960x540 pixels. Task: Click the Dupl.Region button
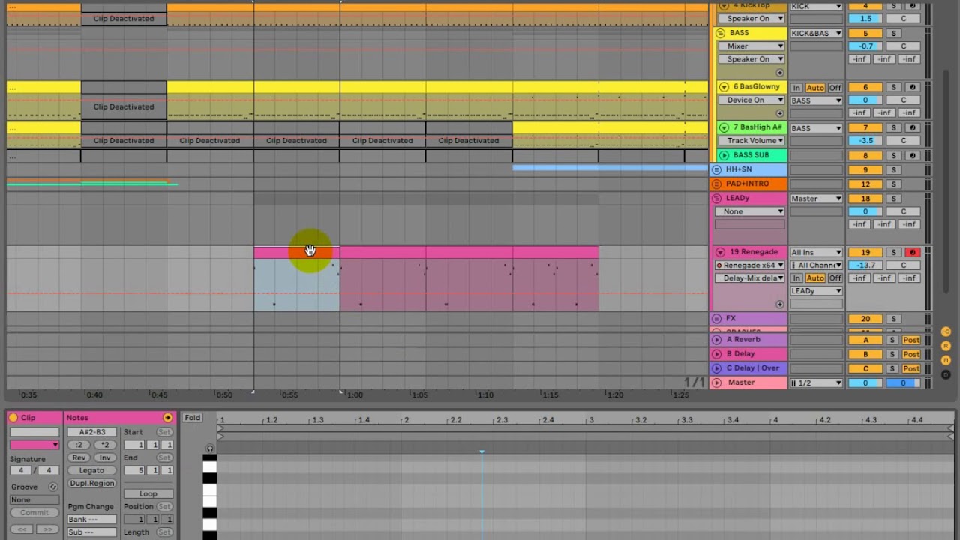tap(91, 484)
